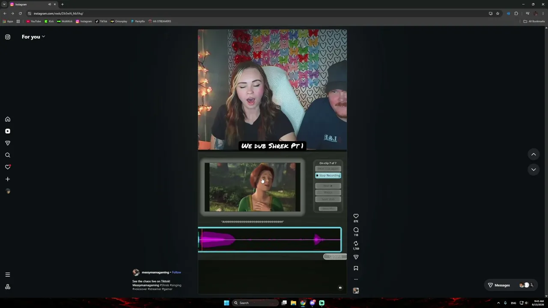Open the TikTok bookmark
The image size is (548, 308).
[x=101, y=21]
